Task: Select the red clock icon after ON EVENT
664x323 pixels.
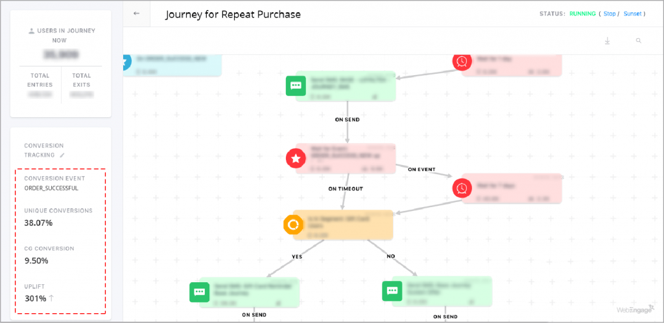Action: point(462,188)
